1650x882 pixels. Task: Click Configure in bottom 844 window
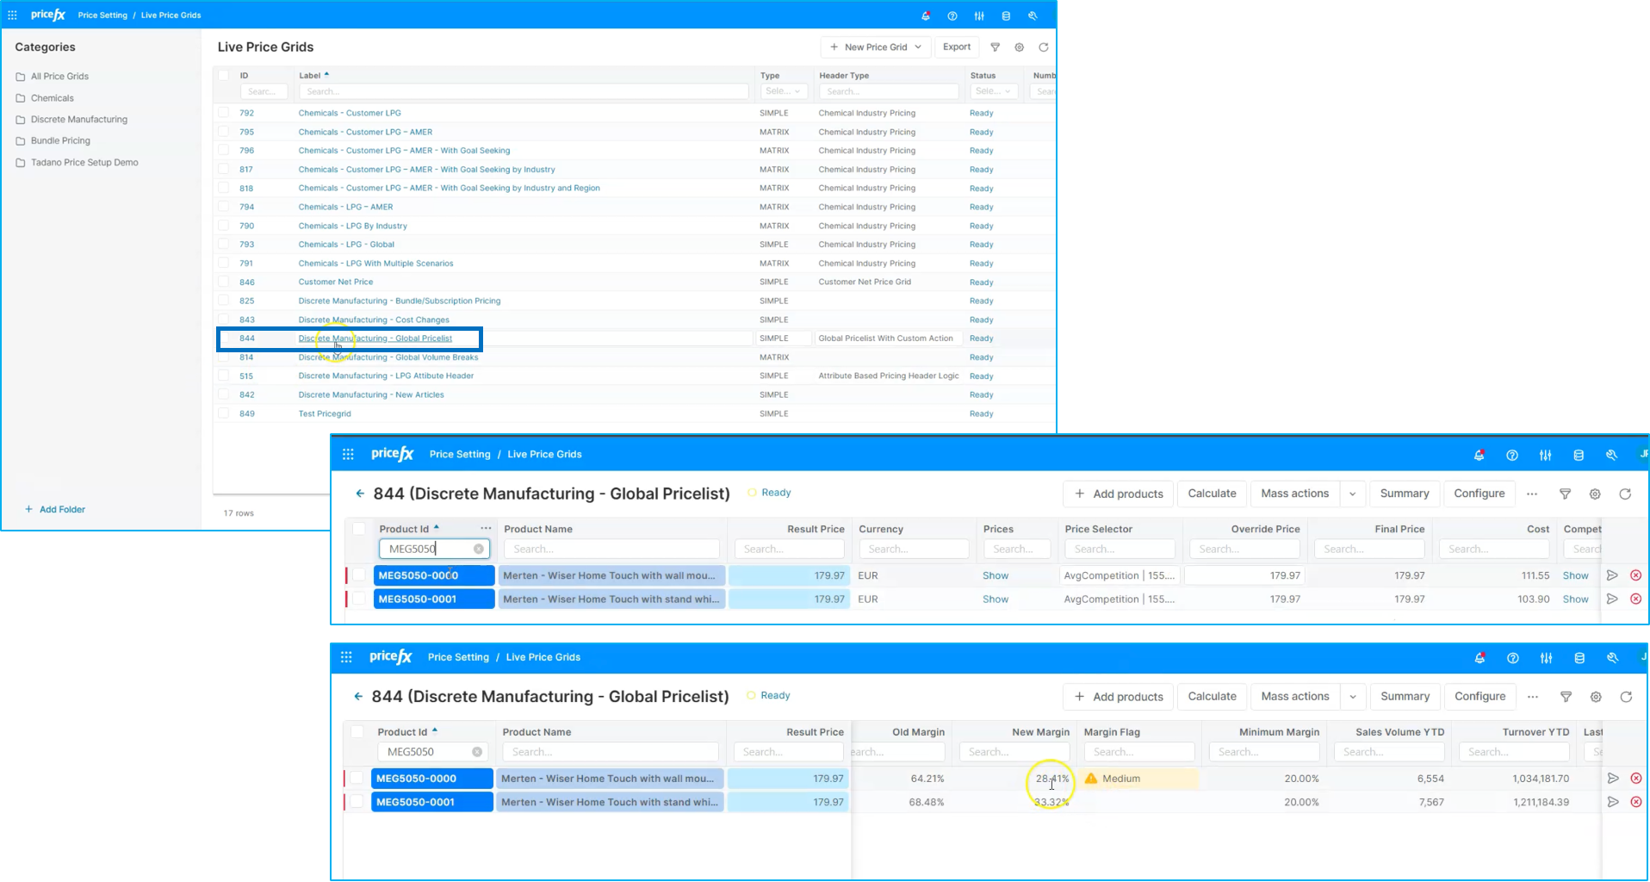[1480, 697]
